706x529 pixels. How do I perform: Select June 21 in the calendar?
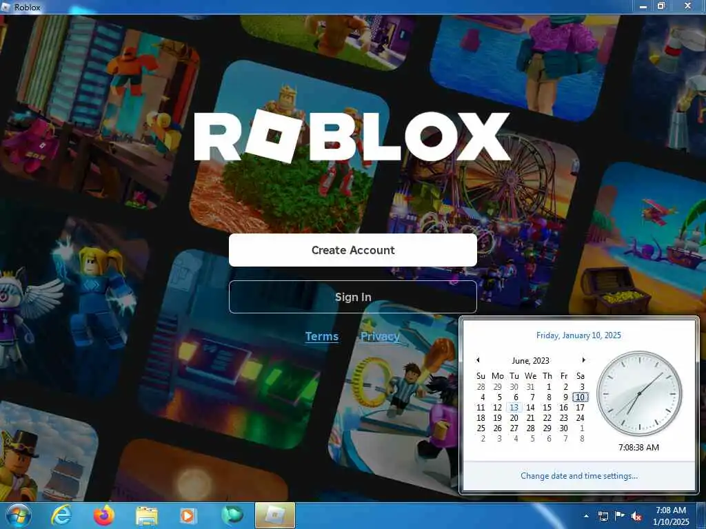[x=530, y=418]
